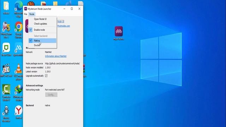Select the ApowerMirror desktop shortcut
This screenshot has height=127, width=226.
(x=18, y=49)
